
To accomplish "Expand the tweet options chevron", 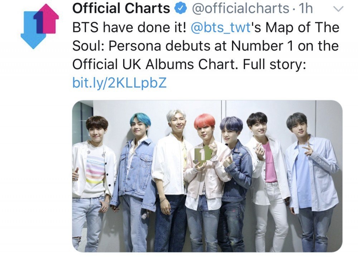I will point(338,9).
